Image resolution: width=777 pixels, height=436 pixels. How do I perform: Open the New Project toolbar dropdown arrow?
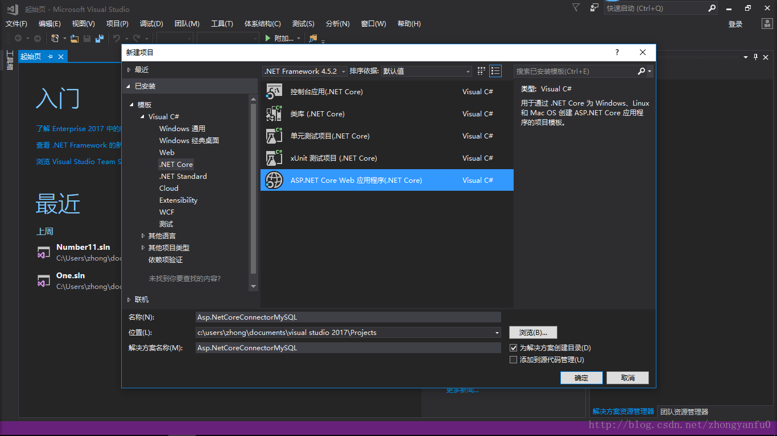pos(64,39)
